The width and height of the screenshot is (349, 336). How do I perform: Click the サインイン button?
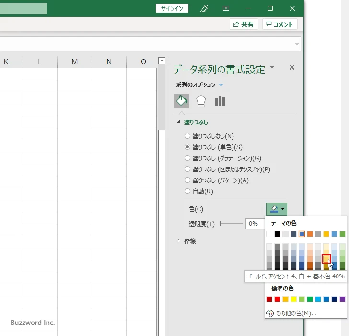point(172,9)
